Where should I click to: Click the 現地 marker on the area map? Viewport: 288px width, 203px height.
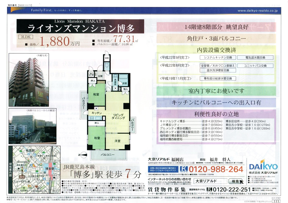(22, 177)
